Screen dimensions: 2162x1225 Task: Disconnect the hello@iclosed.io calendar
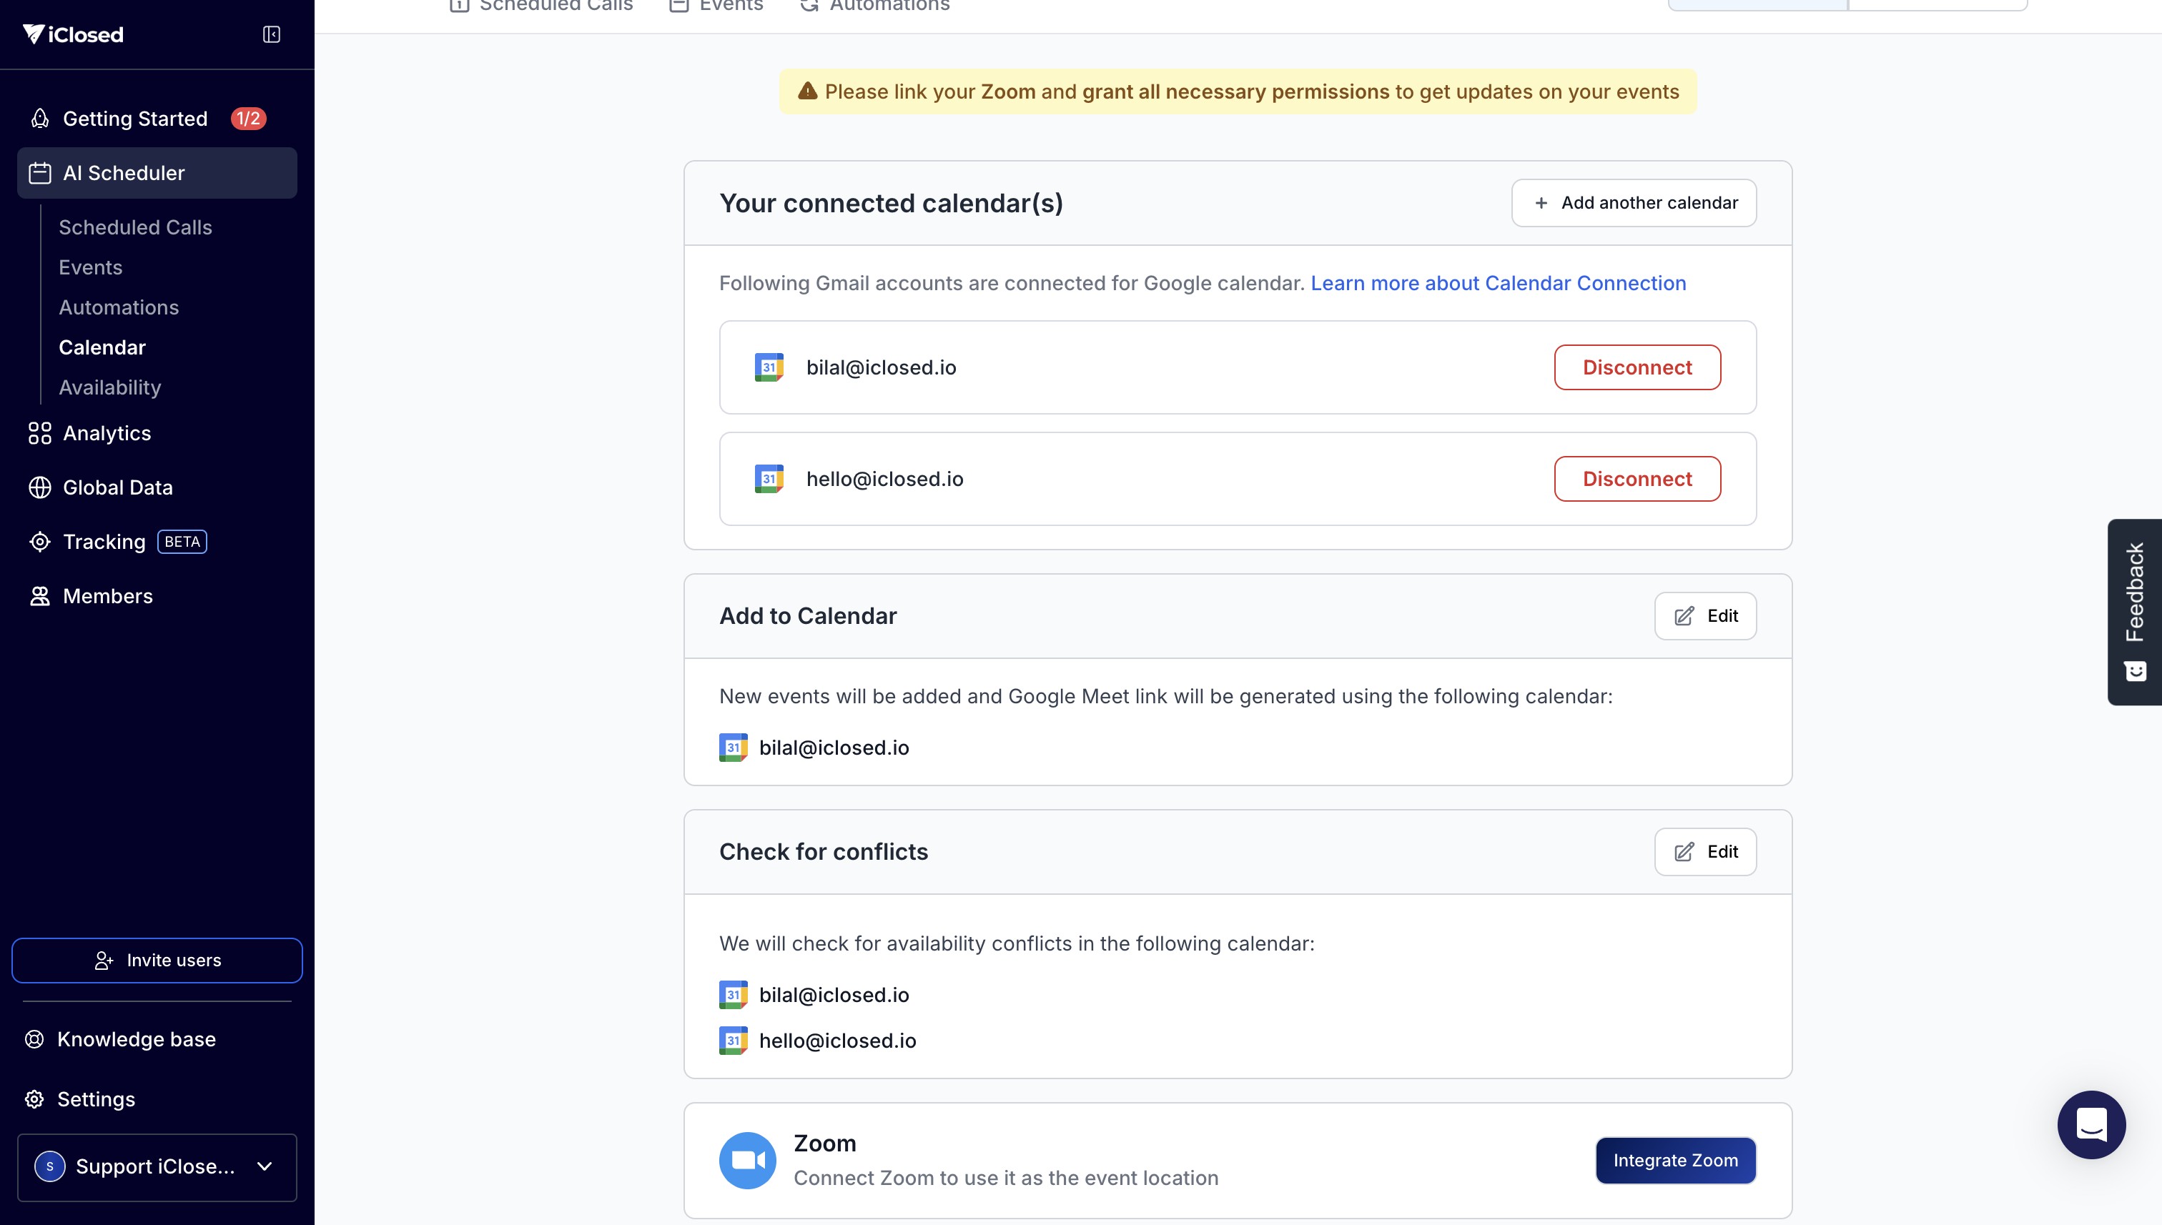click(x=1636, y=479)
